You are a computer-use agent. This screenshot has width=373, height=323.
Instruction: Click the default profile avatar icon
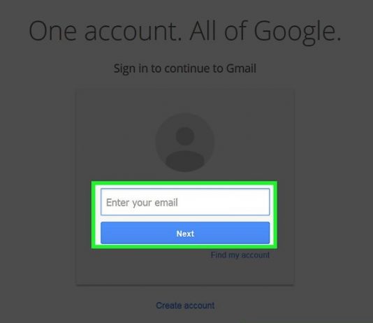[x=185, y=143]
